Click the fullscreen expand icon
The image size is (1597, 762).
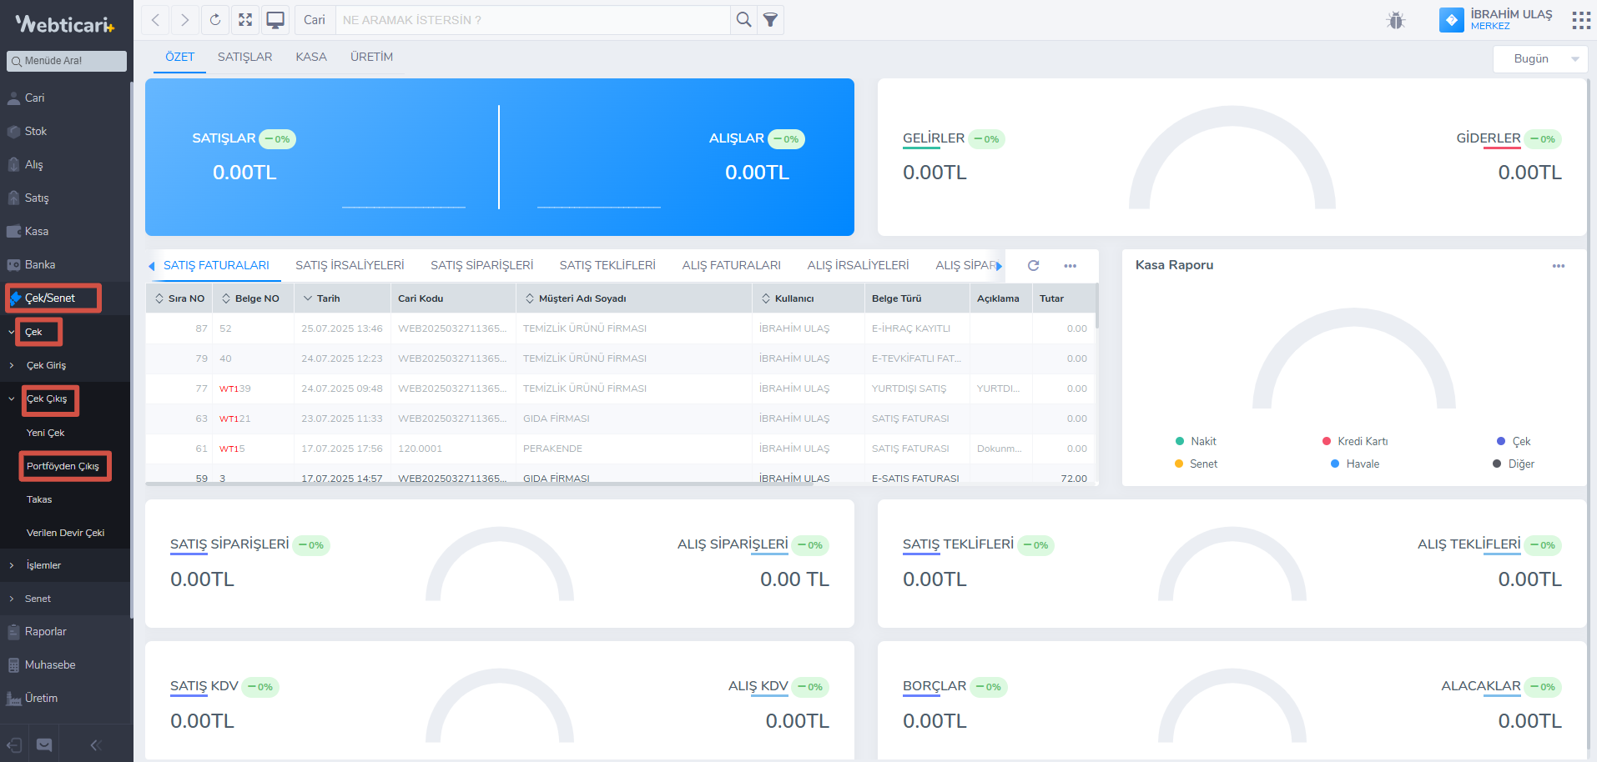click(x=245, y=20)
